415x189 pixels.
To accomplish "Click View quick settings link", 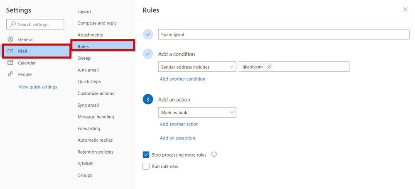I will click(38, 87).
